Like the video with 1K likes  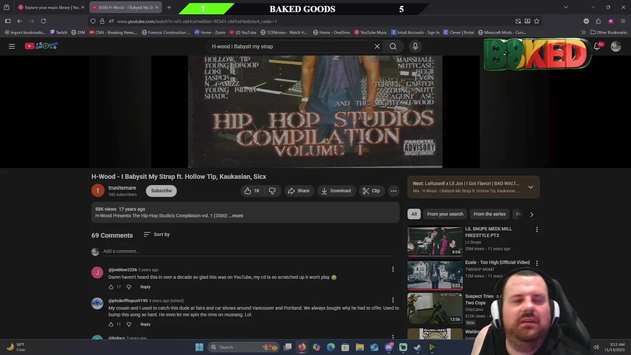tap(252, 191)
